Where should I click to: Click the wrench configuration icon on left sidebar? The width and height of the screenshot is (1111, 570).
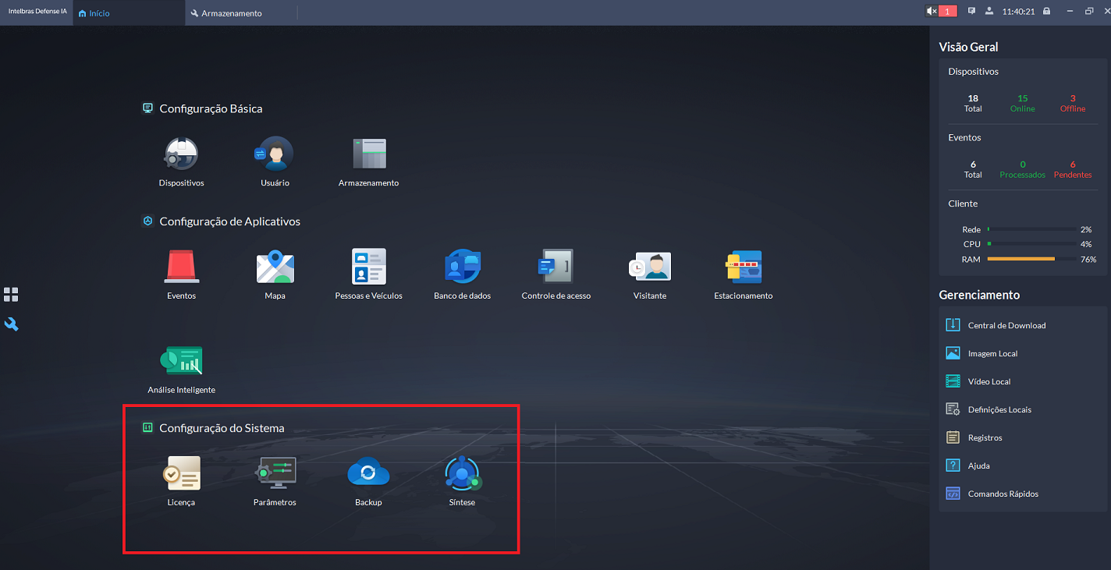11,324
